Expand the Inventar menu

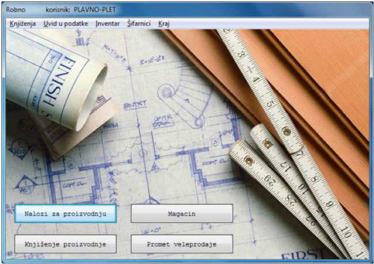(x=108, y=24)
